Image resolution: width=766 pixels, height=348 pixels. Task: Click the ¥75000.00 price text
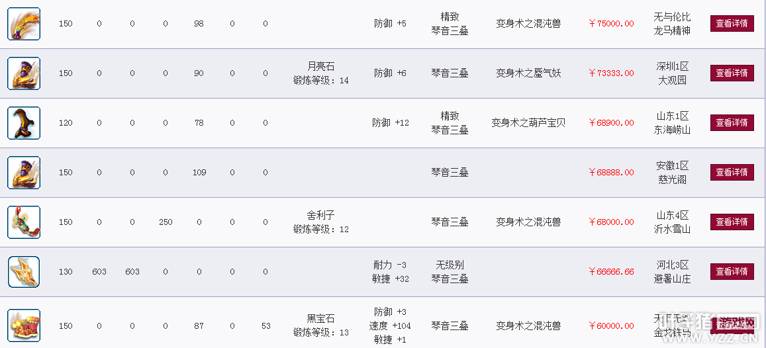611,23
